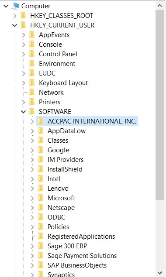166x278 pixels.
Task: Expand the EUDC key arrow
Action: (x=24, y=73)
